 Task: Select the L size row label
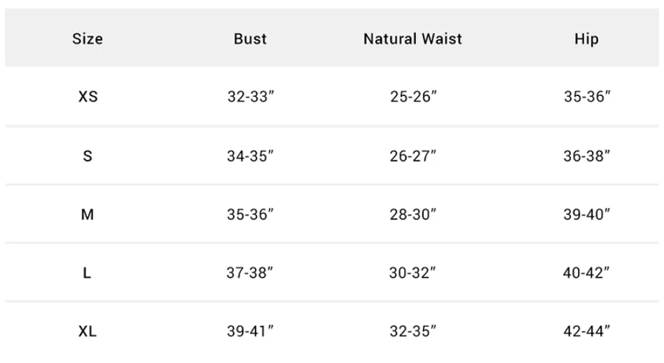click(87, 273)
